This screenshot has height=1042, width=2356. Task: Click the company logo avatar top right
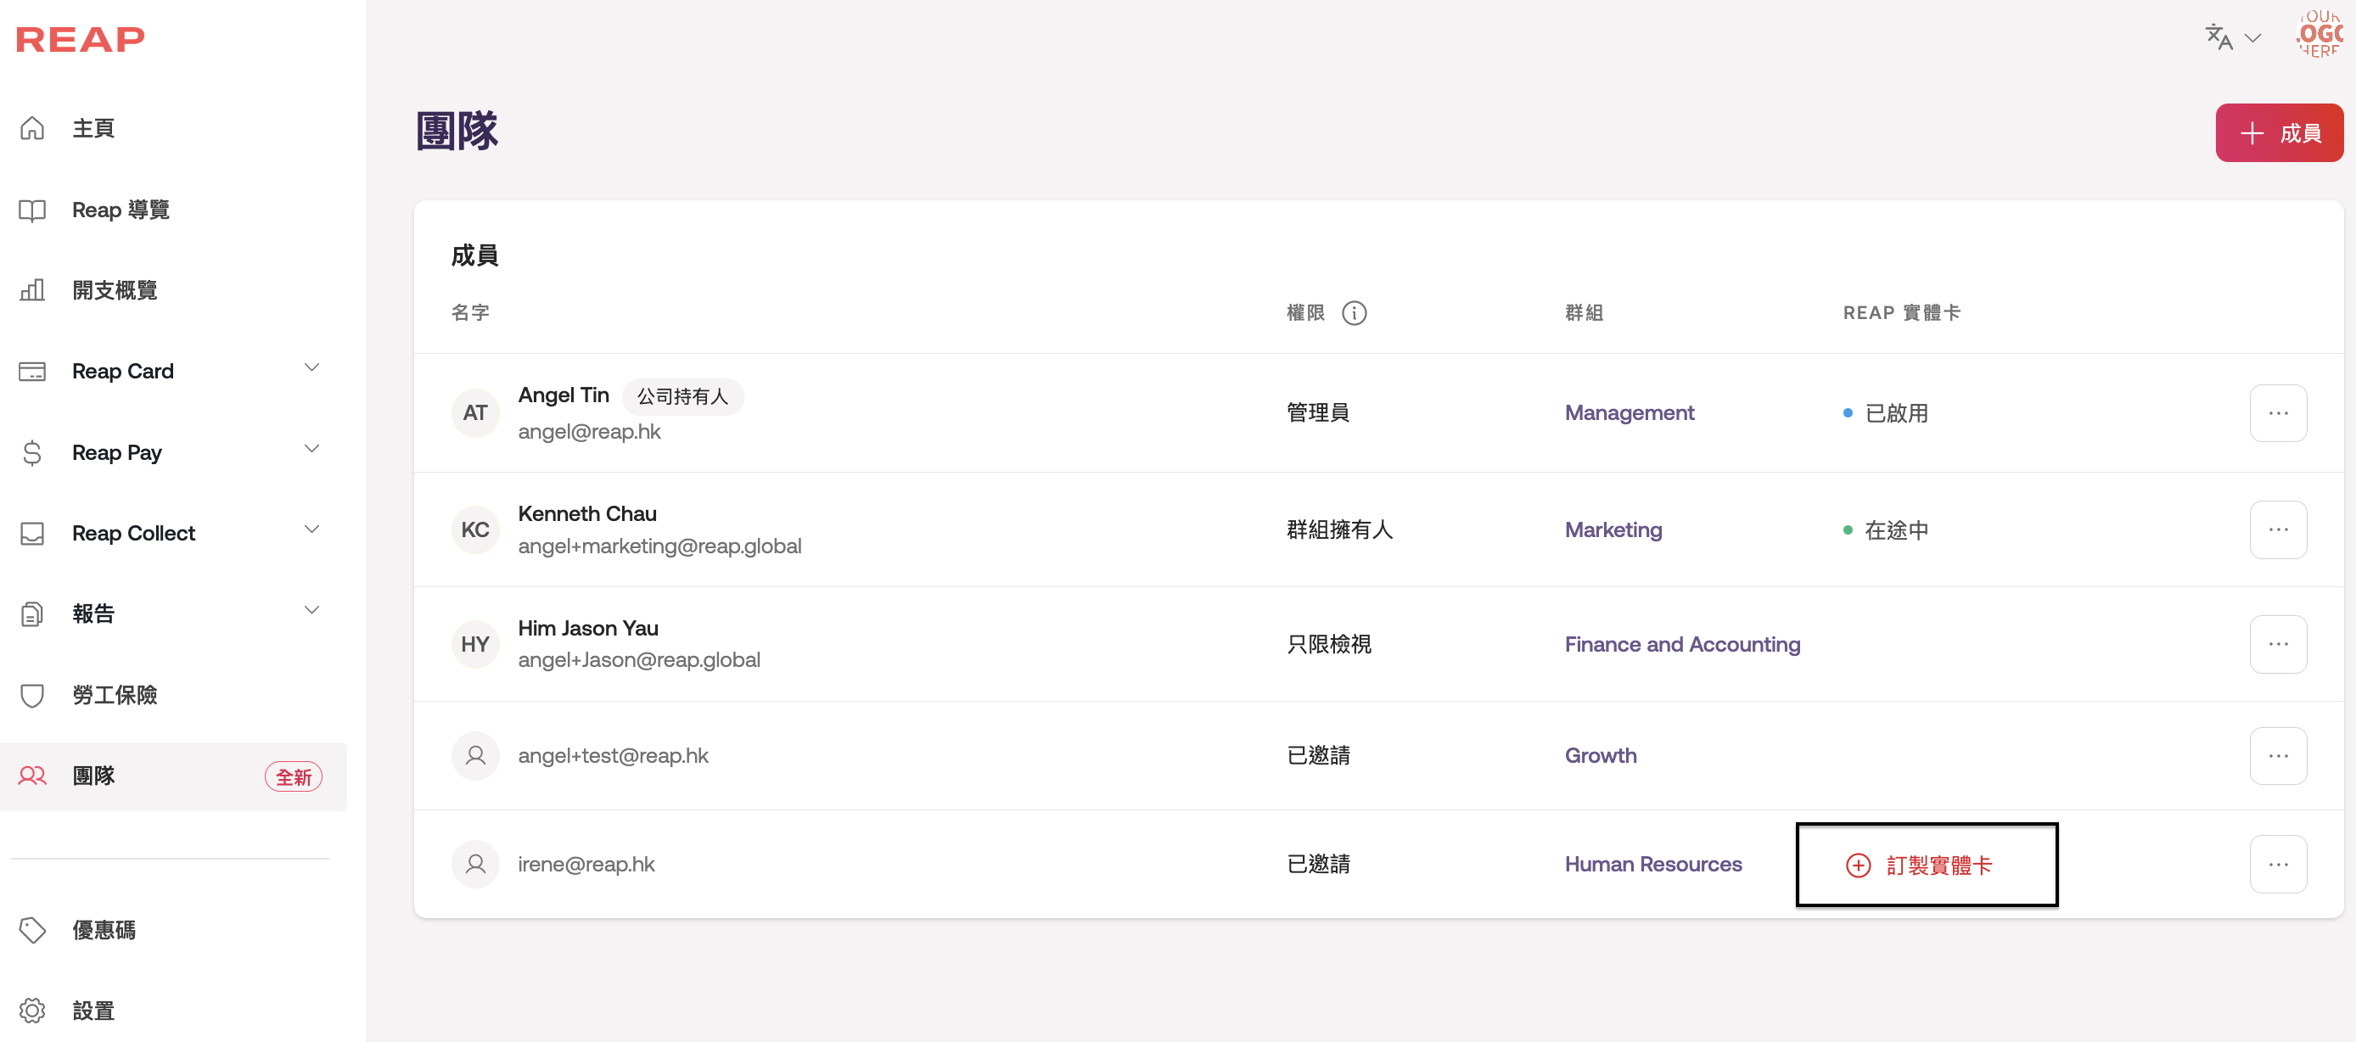2320,35
